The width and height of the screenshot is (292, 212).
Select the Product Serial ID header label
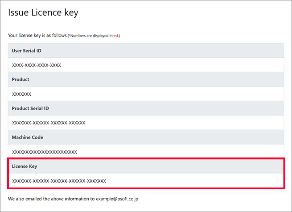point(30,108)
